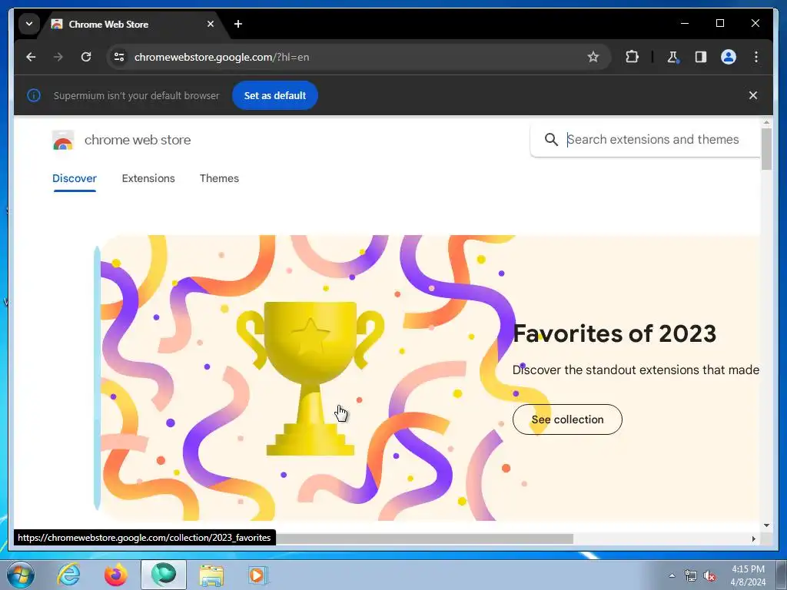Select the Supermium taskbar icon

click(164, 575)
